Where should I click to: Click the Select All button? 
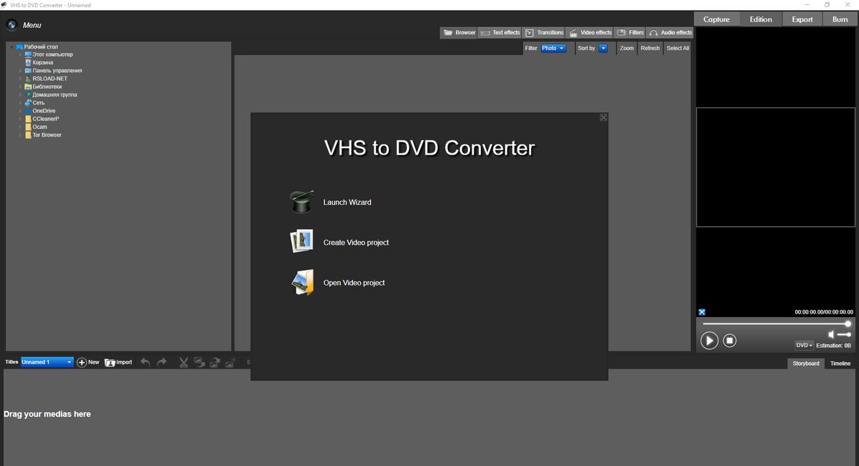tap(678, 48)
